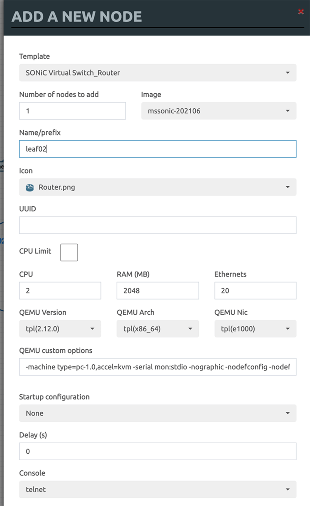Click the CPU count input field
This screenshot has height=506, width=310.
point(60,291)
